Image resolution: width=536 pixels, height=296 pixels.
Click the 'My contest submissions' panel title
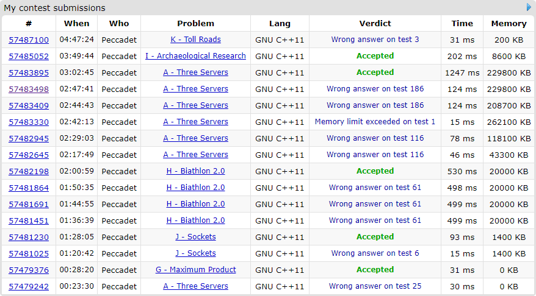[54, 8]
